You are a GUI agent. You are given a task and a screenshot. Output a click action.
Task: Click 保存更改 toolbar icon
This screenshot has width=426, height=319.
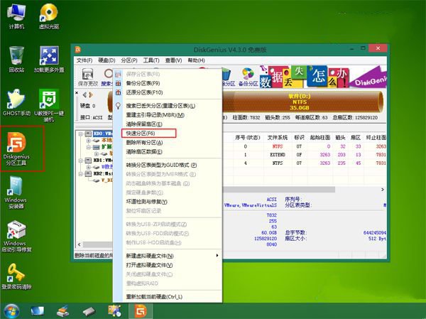point(87,77)
